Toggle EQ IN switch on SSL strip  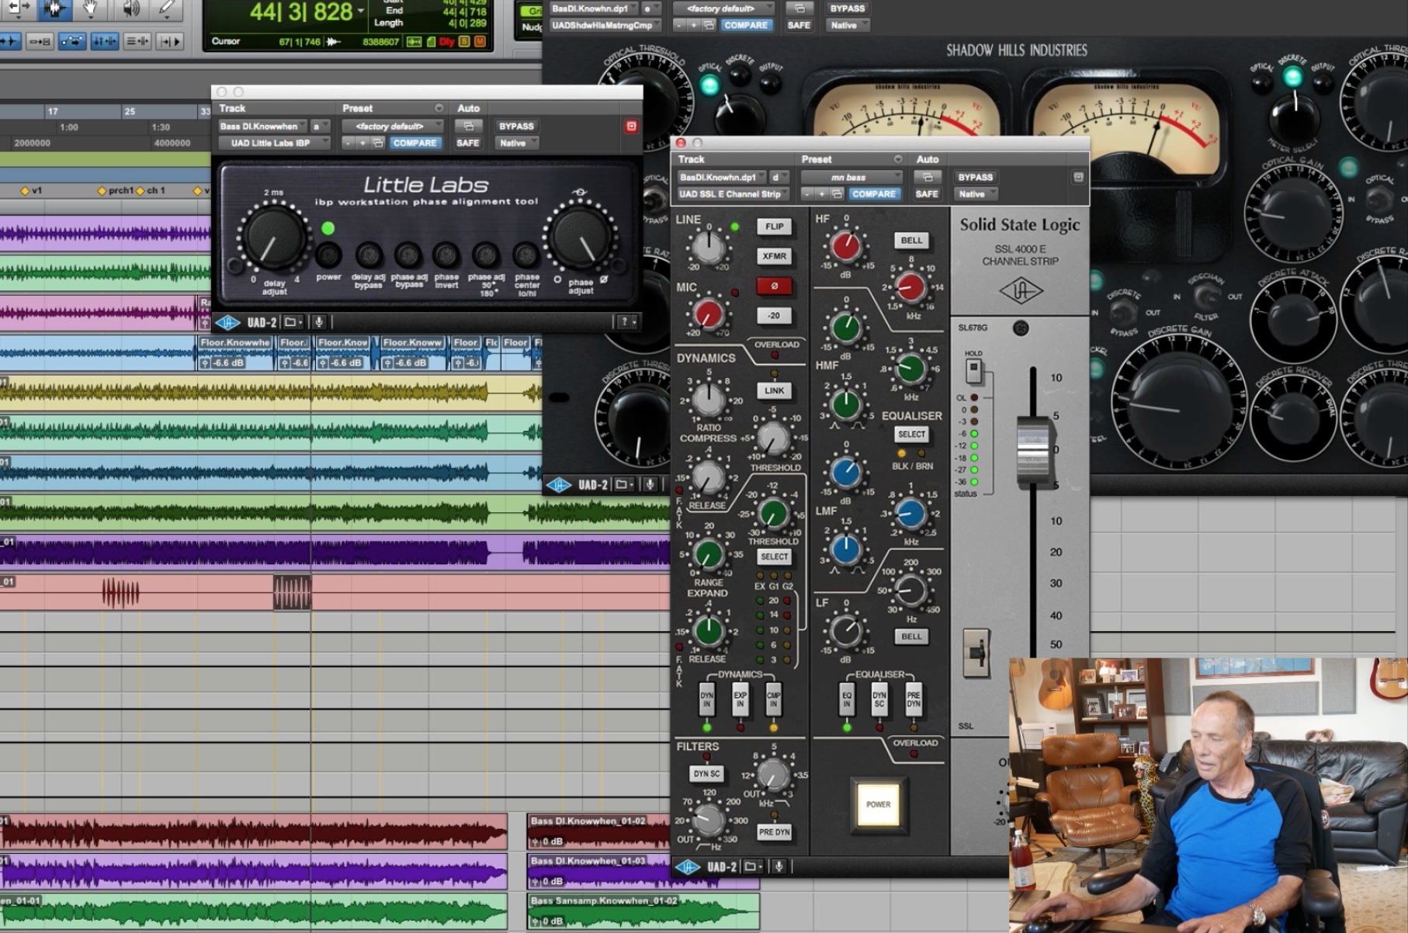(847, 698)
